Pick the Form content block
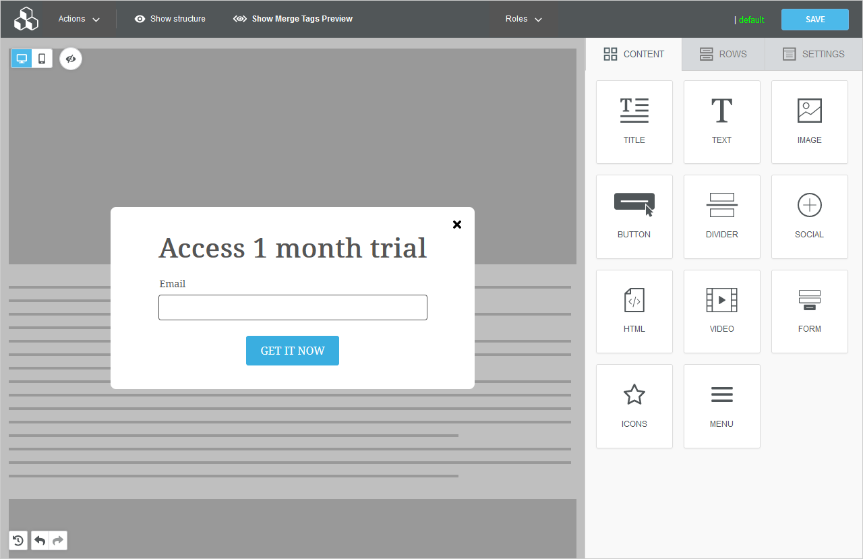The width and height of the screenshot is (863, 559). click(809, 311)
